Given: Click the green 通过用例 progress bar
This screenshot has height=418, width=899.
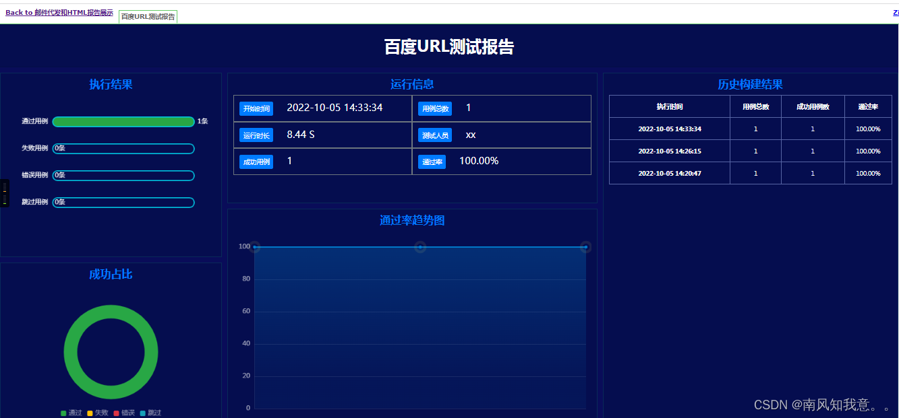Looking at the screenshot, I should 123,122.
